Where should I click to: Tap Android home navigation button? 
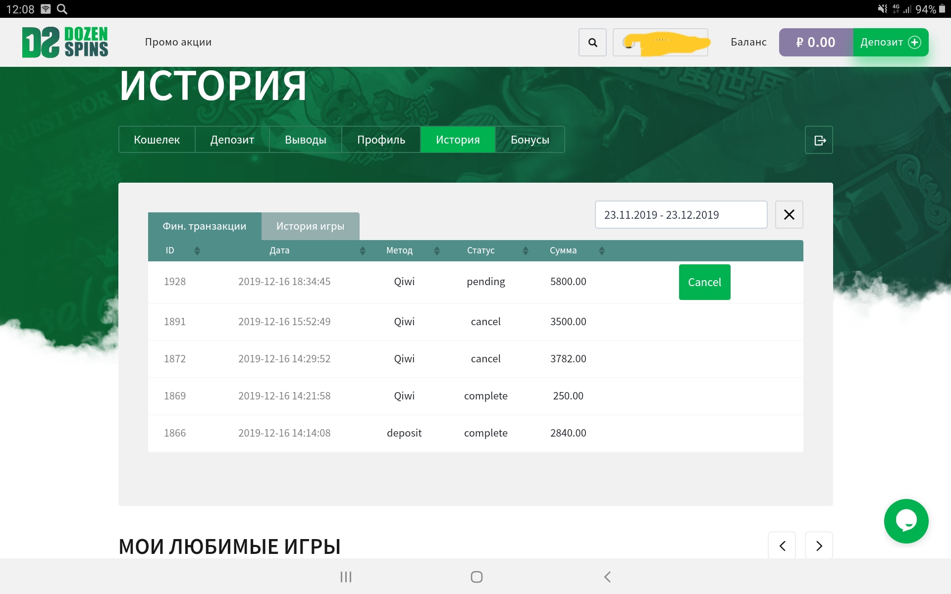click(x=476, y=577)
